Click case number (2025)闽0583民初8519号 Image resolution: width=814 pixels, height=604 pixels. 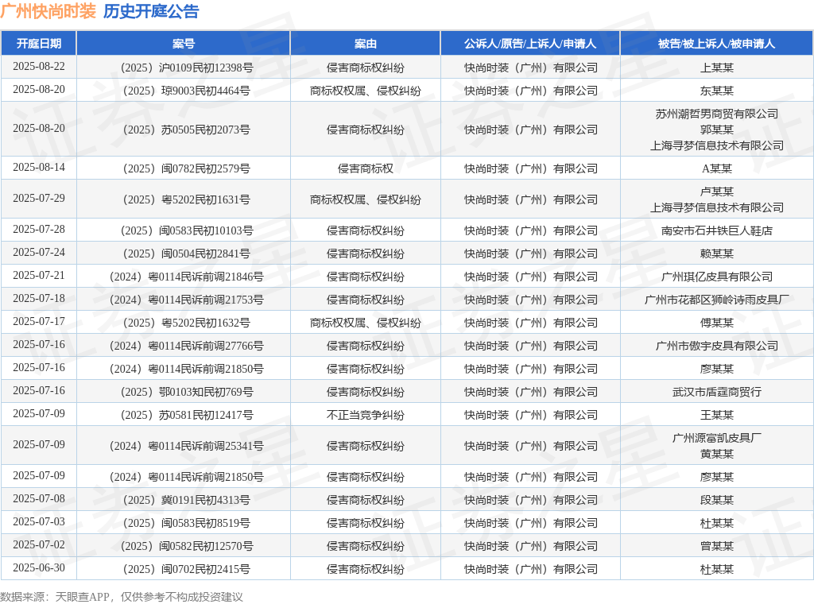(187, 523)
